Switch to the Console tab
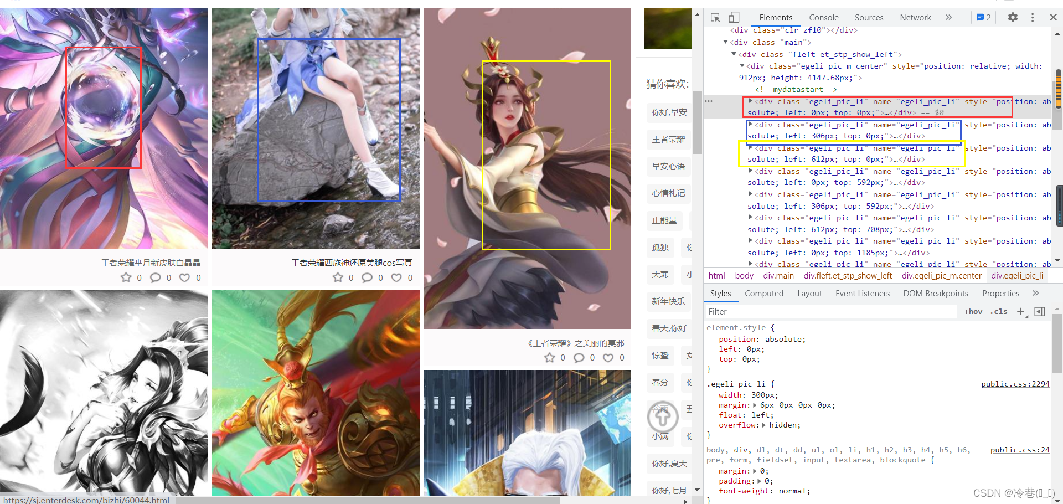Viewport: 1063px width, 504px height. point(823,18)
